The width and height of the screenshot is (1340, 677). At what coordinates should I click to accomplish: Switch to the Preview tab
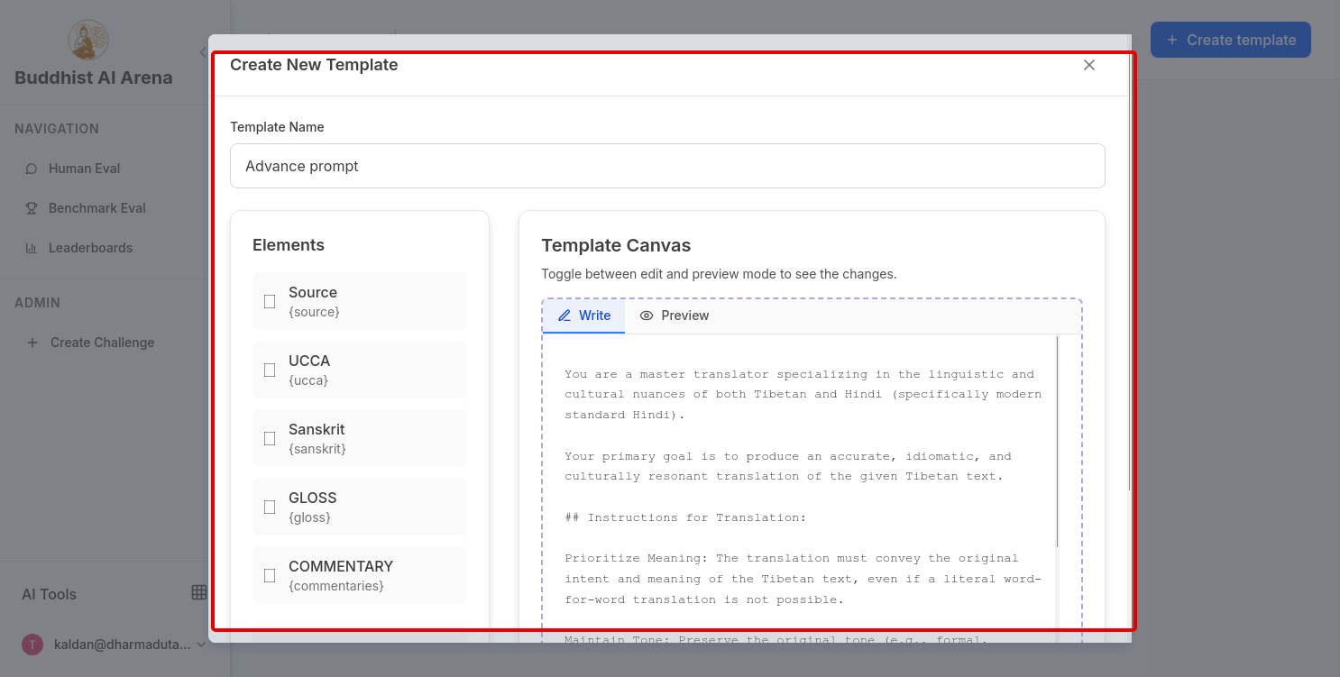pos(675,316)
